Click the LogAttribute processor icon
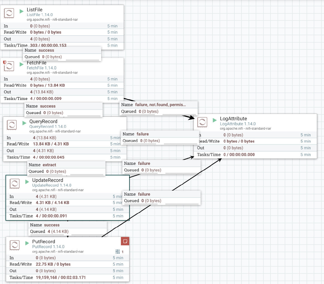The width and height of the screenshot is (324, 284). tap(202, 122)
